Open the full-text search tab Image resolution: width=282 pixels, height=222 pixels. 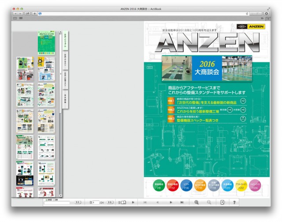[65, 99]
